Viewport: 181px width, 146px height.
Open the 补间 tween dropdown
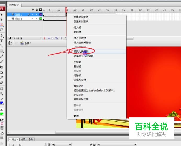[62, 144]
